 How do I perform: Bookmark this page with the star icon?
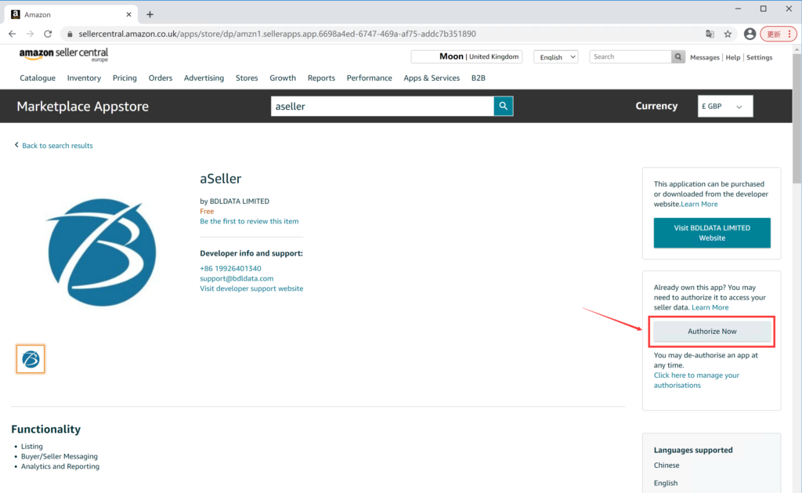click(x=728, y=34)
